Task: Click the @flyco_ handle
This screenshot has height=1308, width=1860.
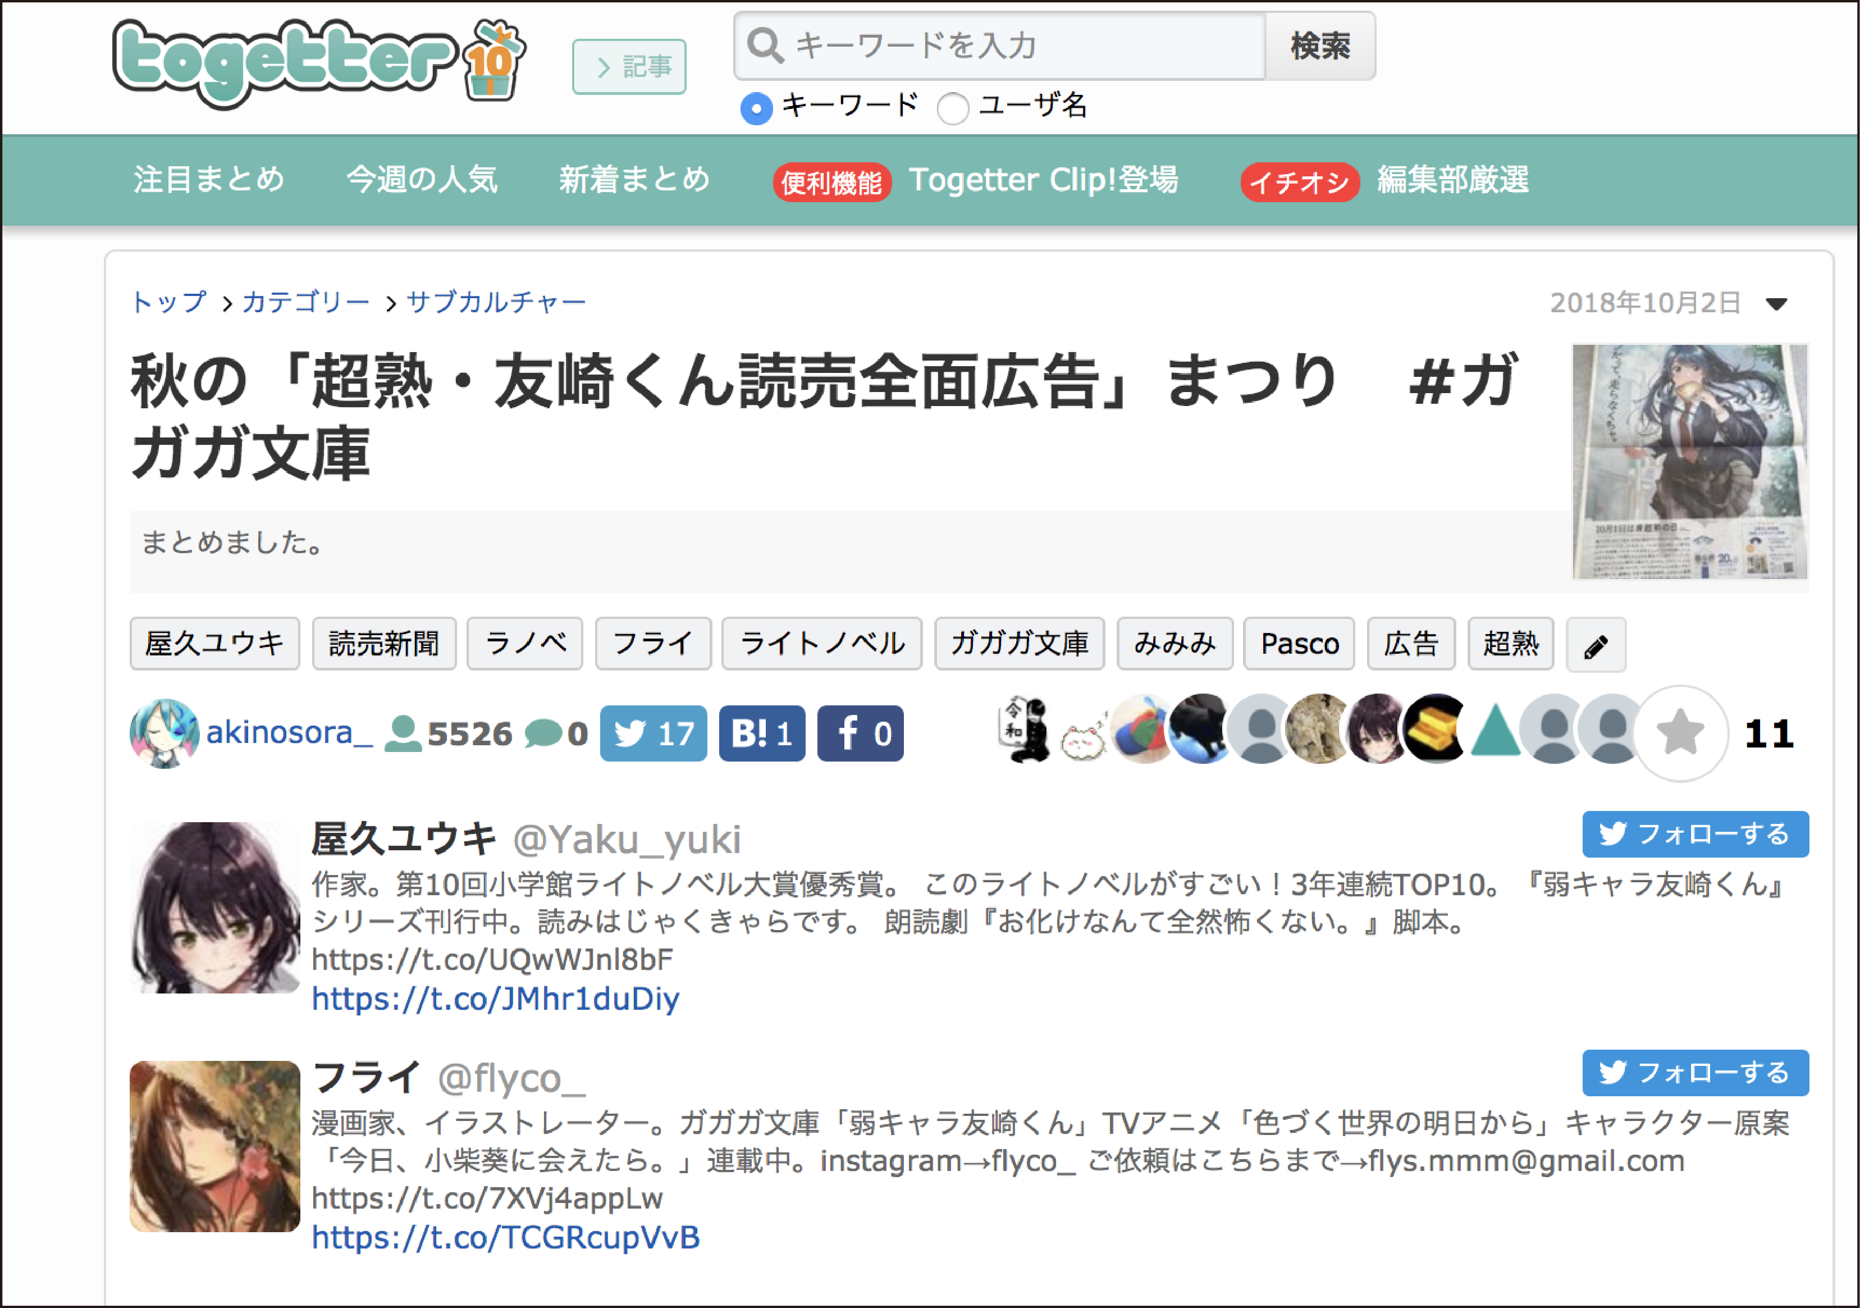Action: 511,1079
